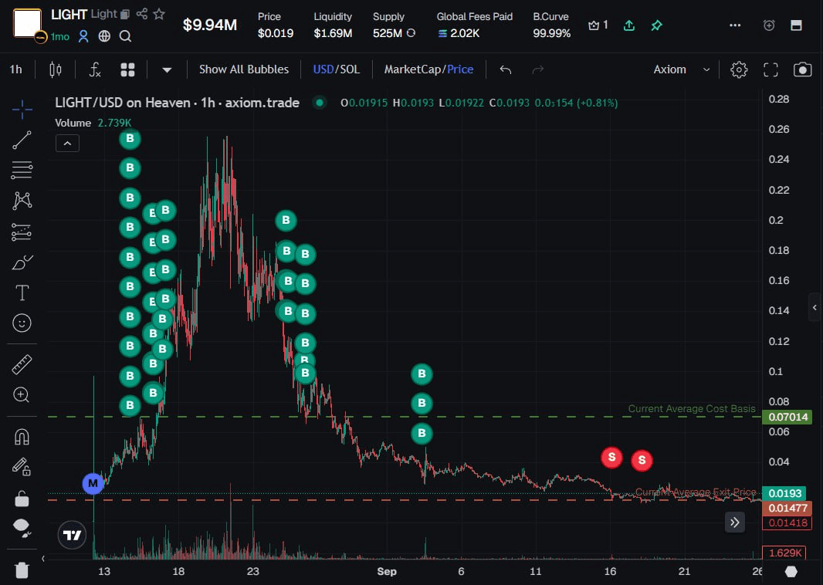Open the ruler measure tool

pyautogui.click(x=22, y=364)
